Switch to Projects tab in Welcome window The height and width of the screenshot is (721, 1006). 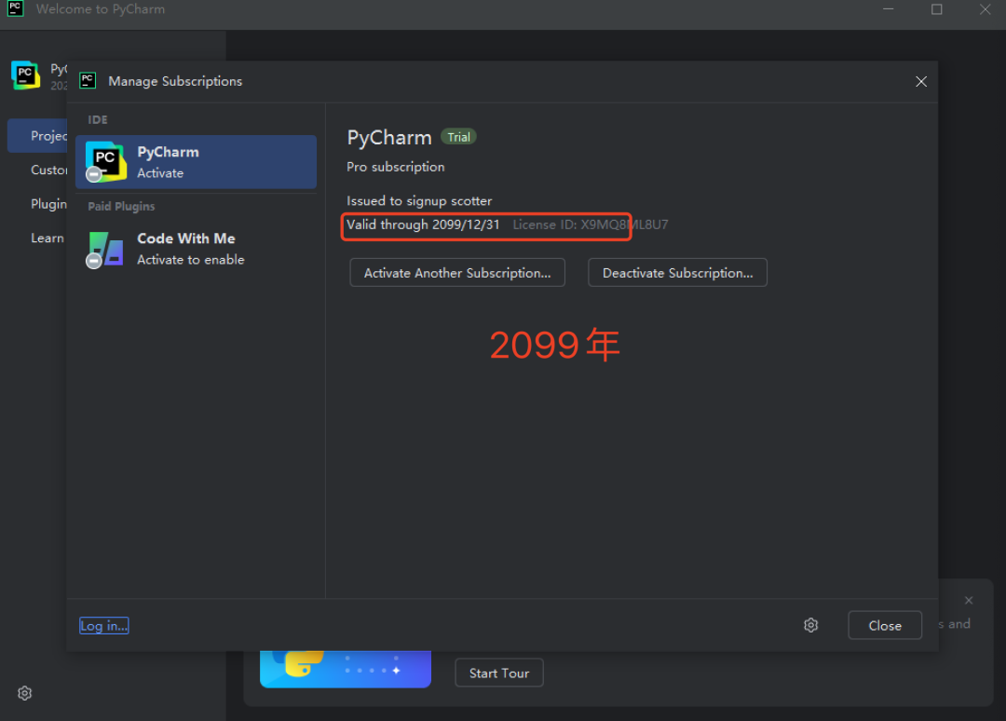[x=37, y=136]
